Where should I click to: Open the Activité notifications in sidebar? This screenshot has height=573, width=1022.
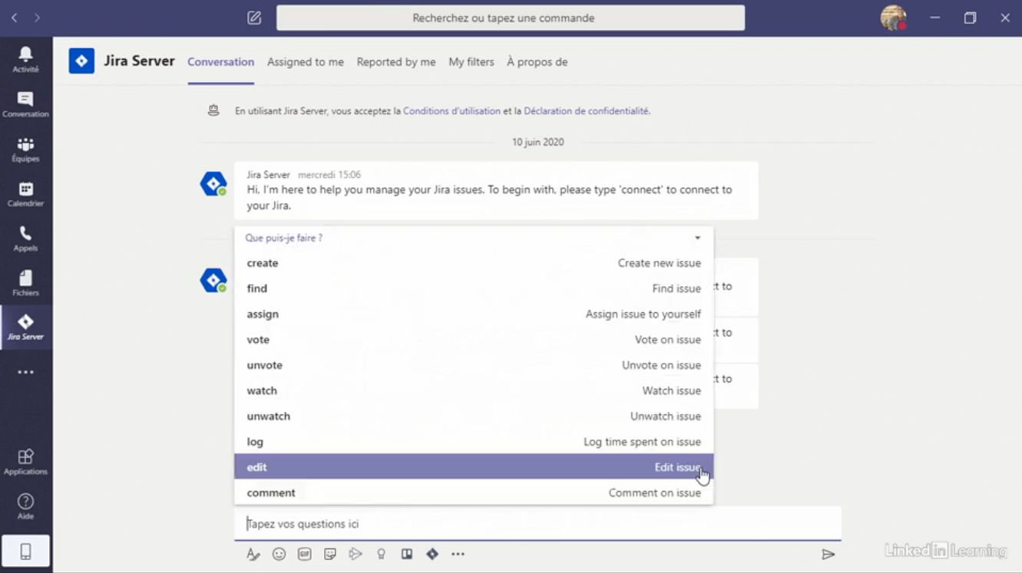click(25, 59)
